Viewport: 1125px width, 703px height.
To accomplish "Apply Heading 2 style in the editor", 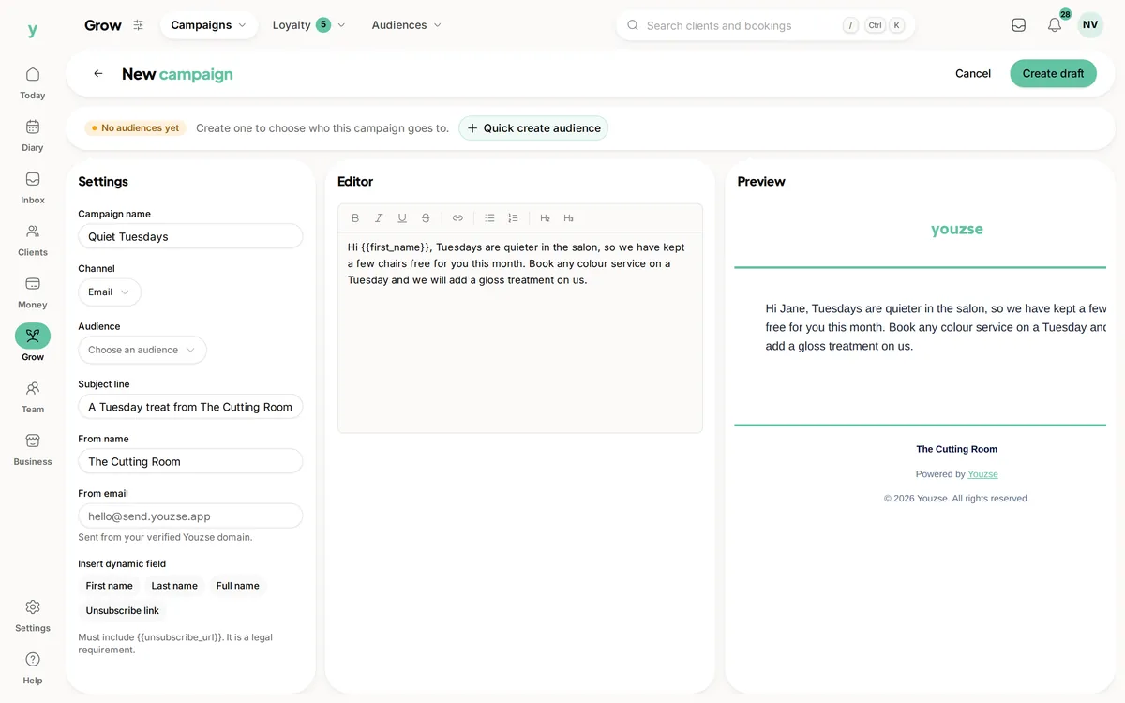I will [x=545, y=218].
